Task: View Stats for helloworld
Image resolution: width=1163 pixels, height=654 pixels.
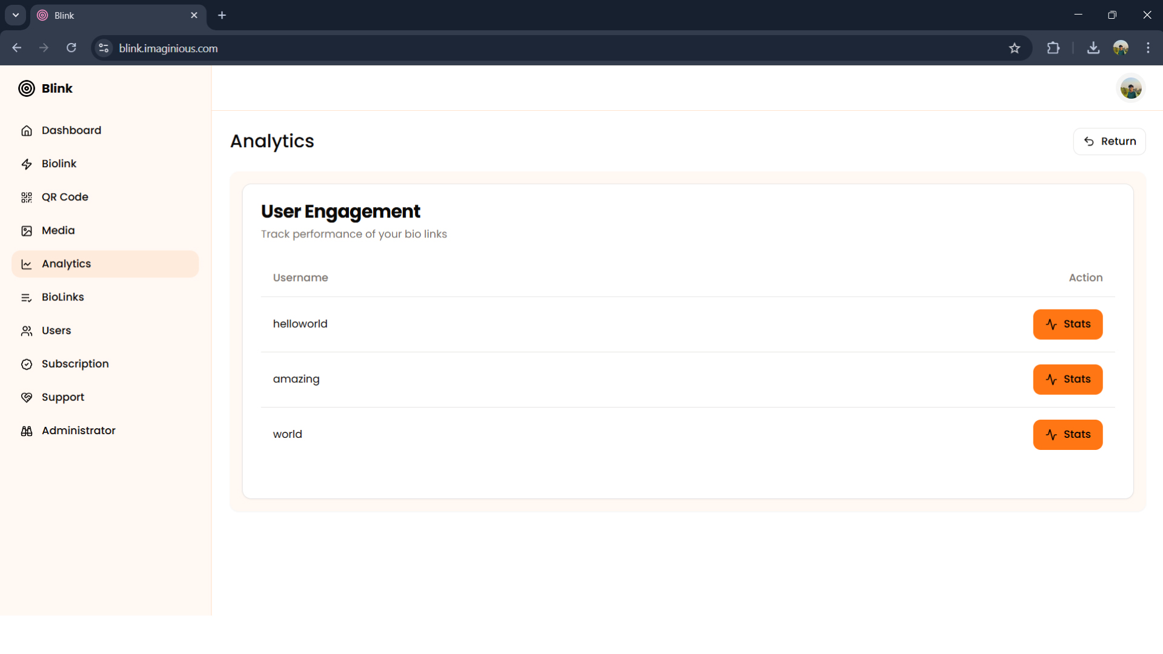Action: click(1068, 324)
